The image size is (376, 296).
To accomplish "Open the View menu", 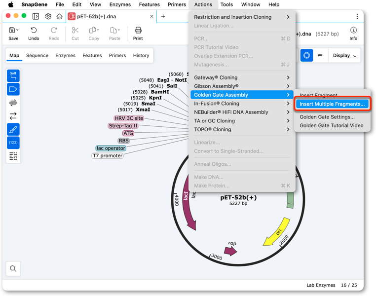I will (95, 4).
